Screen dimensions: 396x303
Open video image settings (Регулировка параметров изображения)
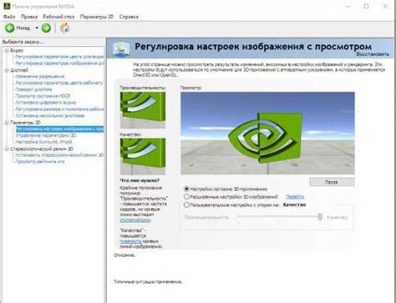click(x=59, y=63)
